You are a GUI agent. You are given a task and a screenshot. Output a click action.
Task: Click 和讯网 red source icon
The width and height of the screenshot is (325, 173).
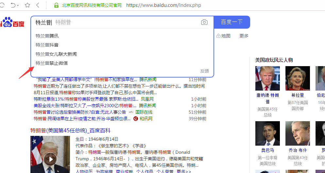pos(136,119)
